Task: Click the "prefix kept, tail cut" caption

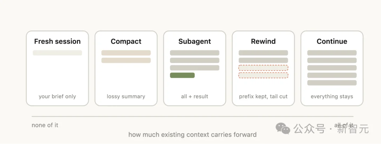Action: [263, 96]
